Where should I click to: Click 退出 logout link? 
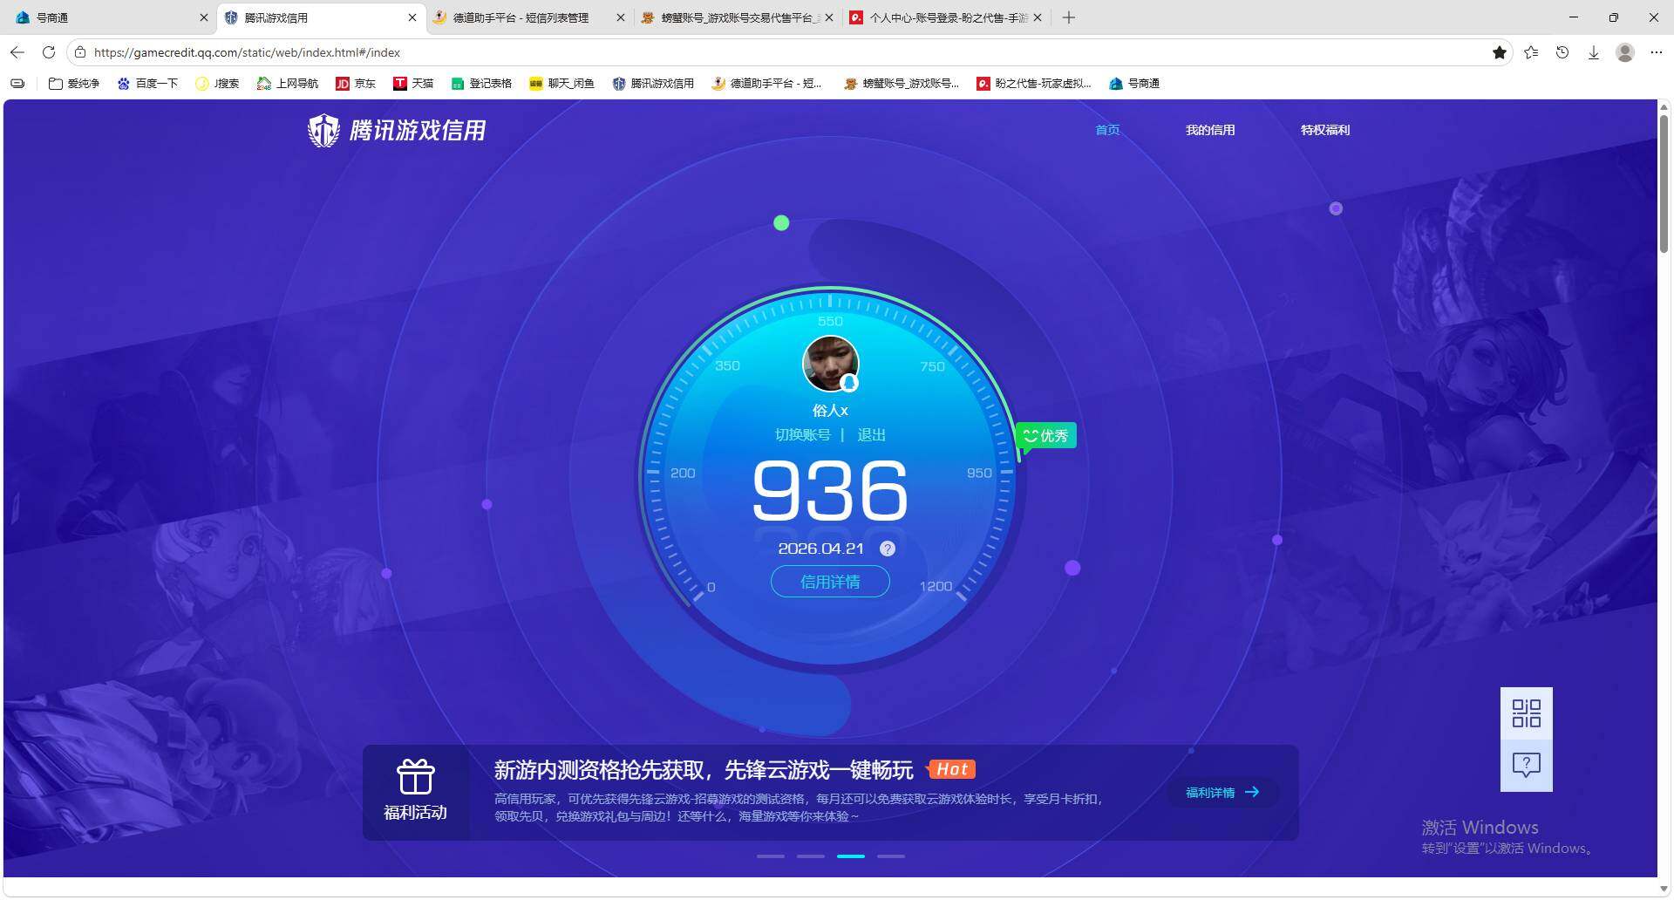[871, 435]
